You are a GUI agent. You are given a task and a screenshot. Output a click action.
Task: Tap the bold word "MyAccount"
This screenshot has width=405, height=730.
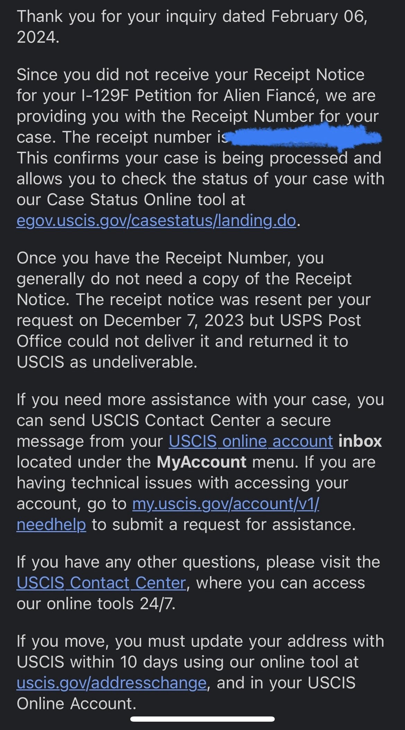(201, 462)
